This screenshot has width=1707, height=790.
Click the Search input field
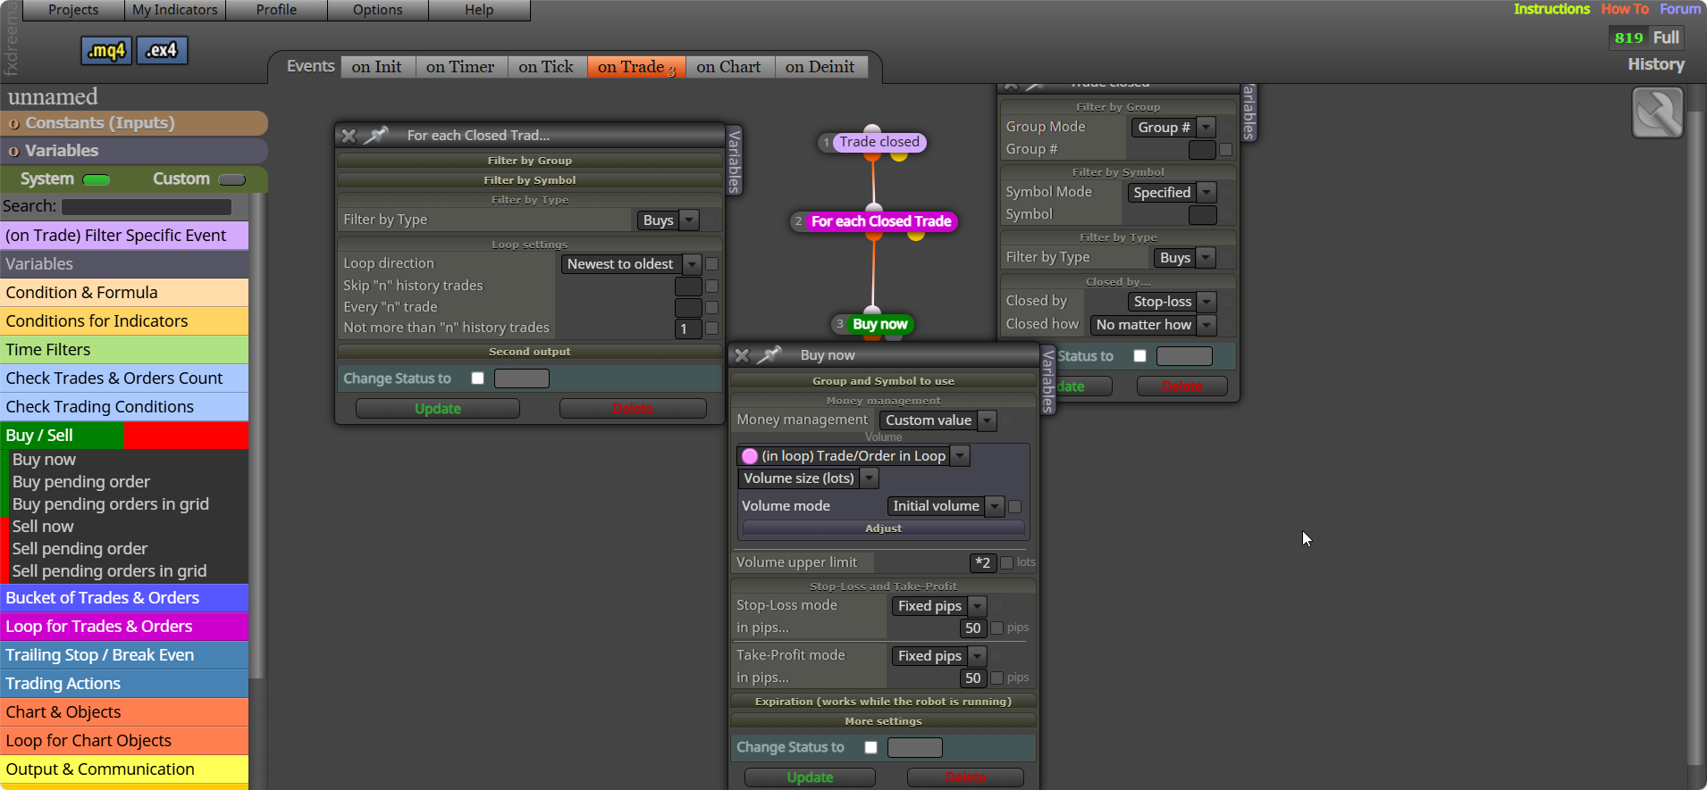[x=147, y=207]
